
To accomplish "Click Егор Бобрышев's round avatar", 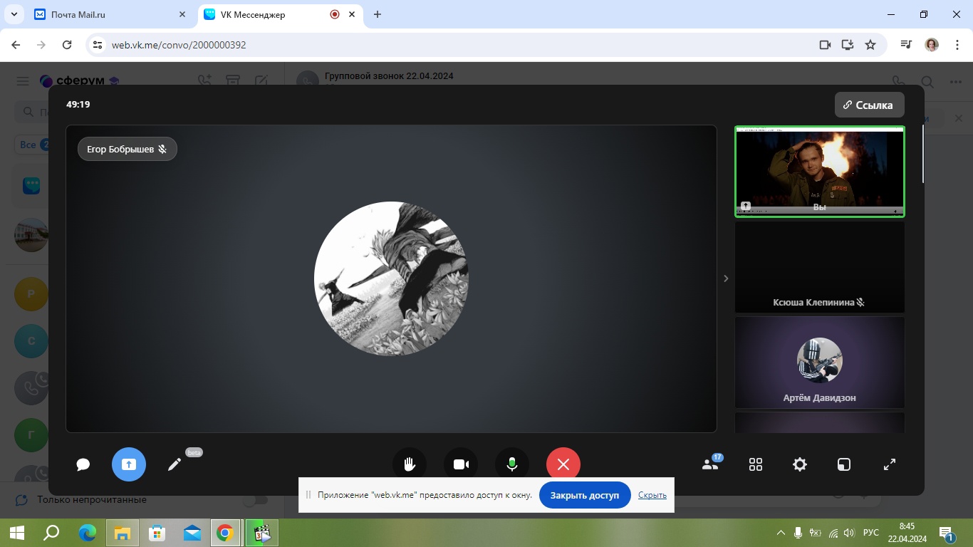I will pos(391,278).
